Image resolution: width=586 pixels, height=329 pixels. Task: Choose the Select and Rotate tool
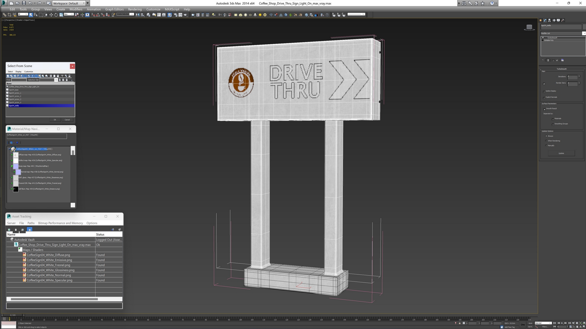[56, 15]
